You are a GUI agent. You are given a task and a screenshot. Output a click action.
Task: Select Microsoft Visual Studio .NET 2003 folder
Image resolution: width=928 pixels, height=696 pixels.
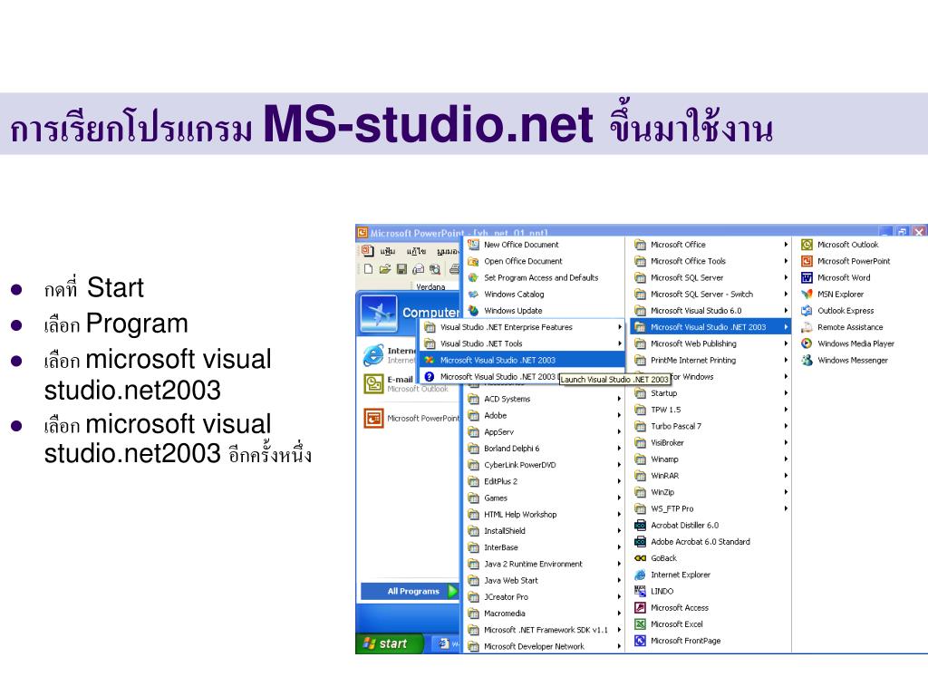710,326
